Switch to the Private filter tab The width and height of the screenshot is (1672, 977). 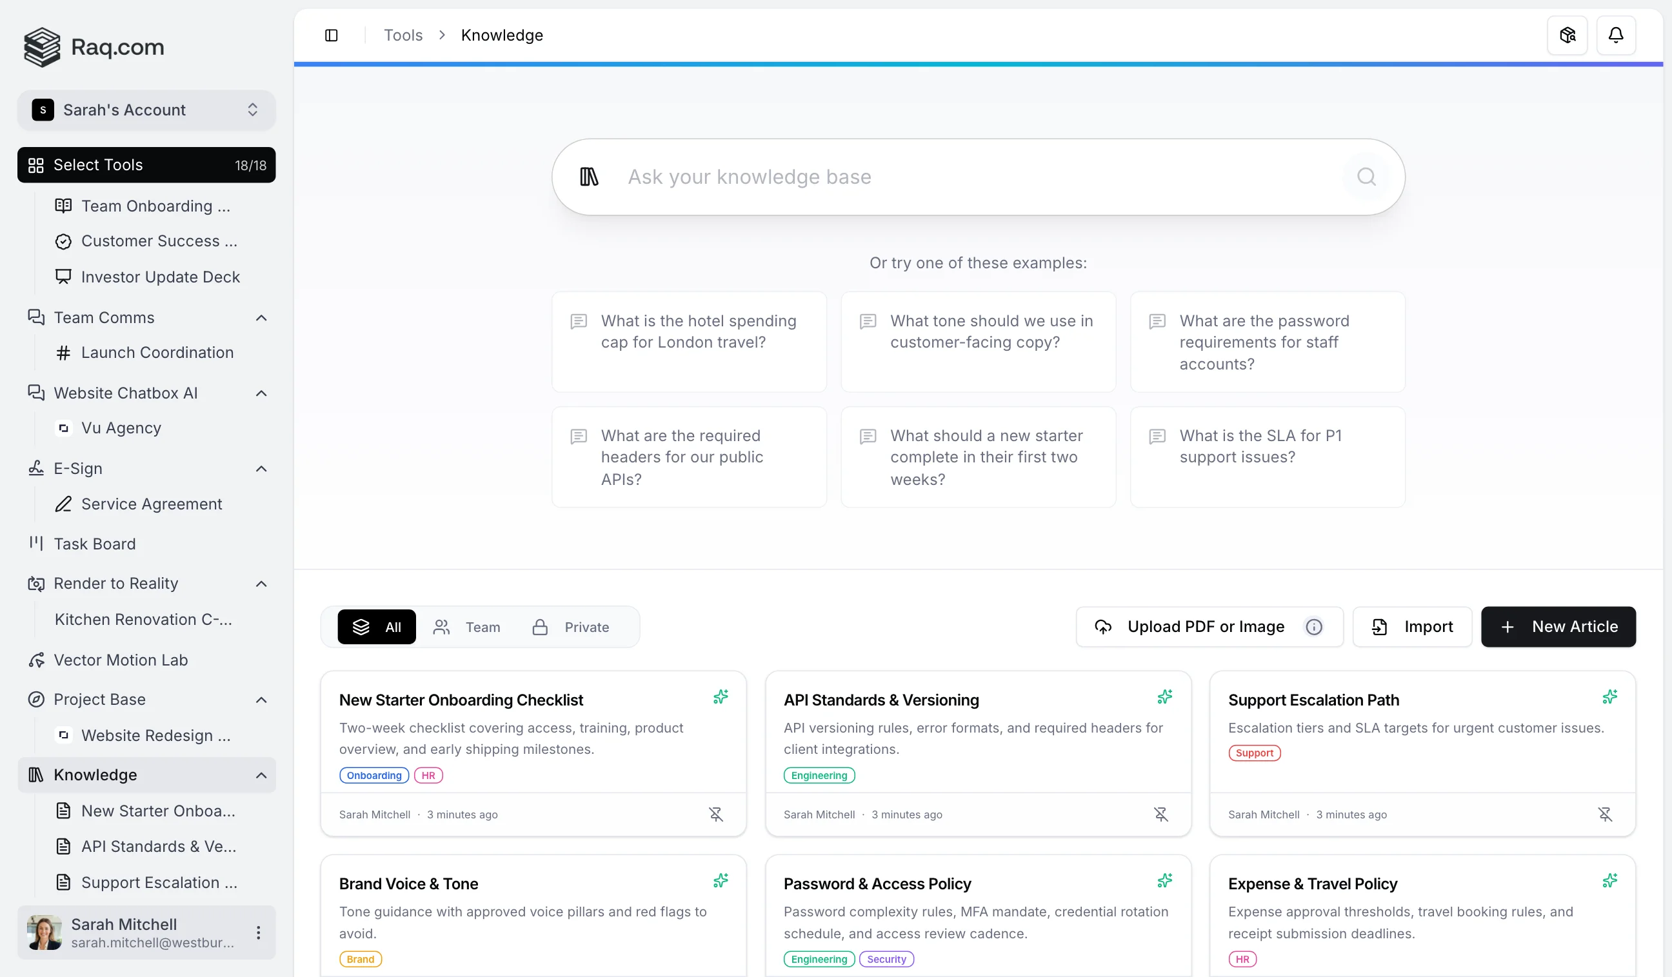click(571, 627)
